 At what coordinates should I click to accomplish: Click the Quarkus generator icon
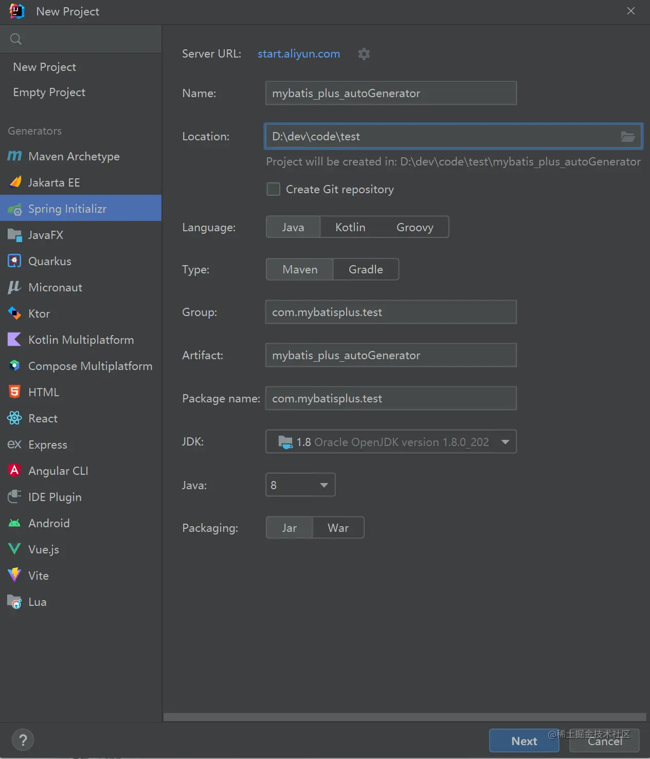click(14, 261)
